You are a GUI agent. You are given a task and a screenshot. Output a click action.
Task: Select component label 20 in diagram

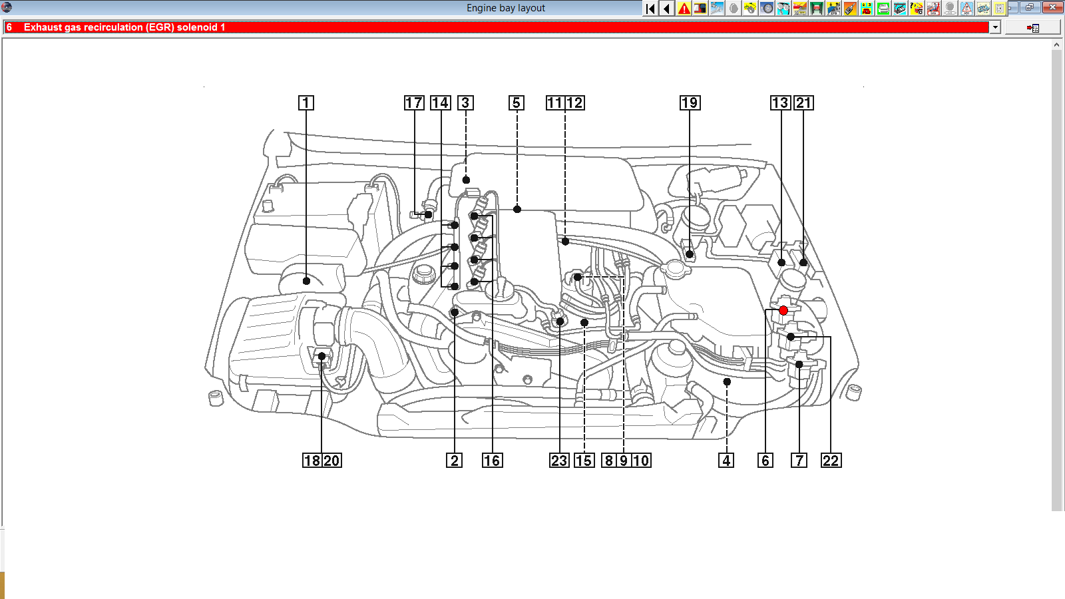click(x=331, y=461)
